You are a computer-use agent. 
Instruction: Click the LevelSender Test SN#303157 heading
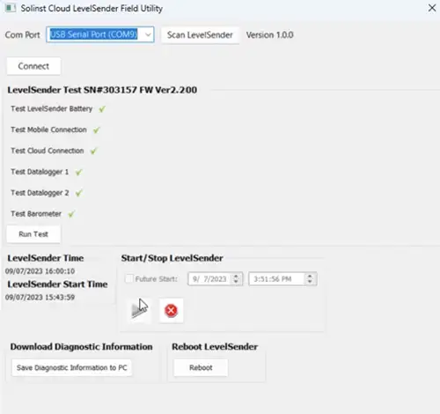tap(102, 90)
